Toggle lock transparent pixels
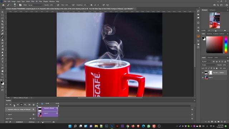Image resolution: width=229 pixels, height=129 pixels. tap(206, 68)
